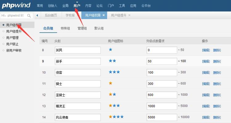The image size is (231, 123).
Task: Close the 用户组权限 tab
Action: coord(103,15)
